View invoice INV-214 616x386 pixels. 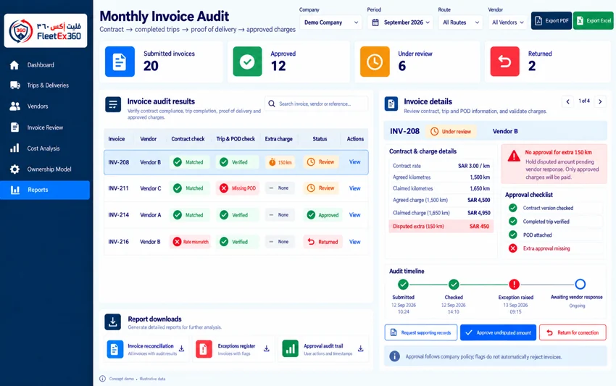pos(355,215)
